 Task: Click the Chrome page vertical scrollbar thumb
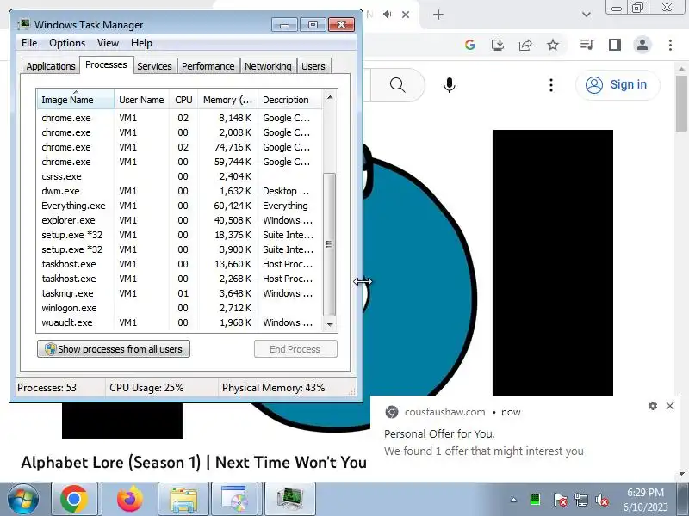(681, 103)
